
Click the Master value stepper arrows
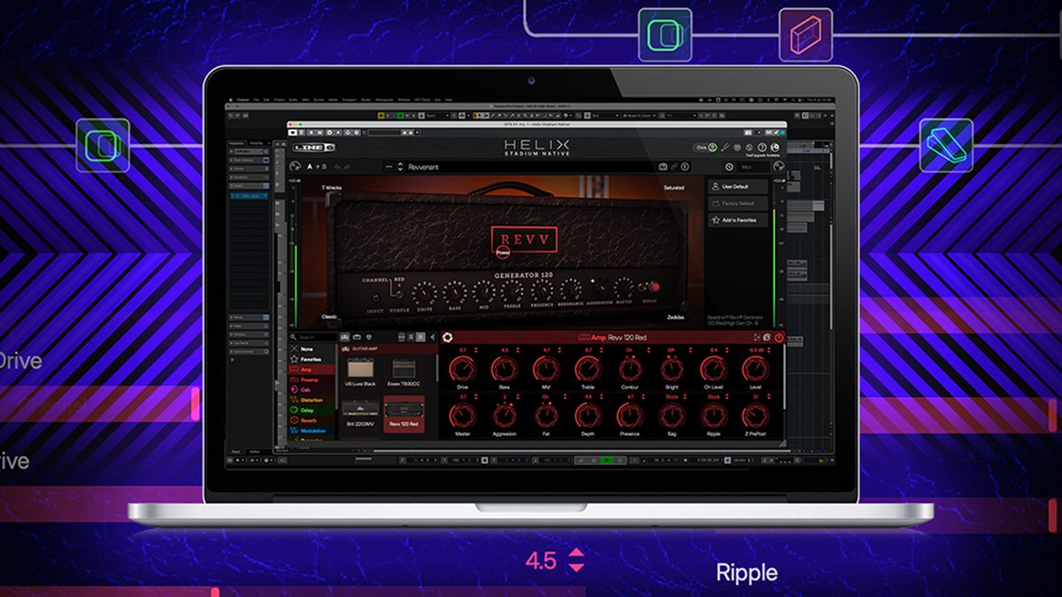(x=475, y=396)
